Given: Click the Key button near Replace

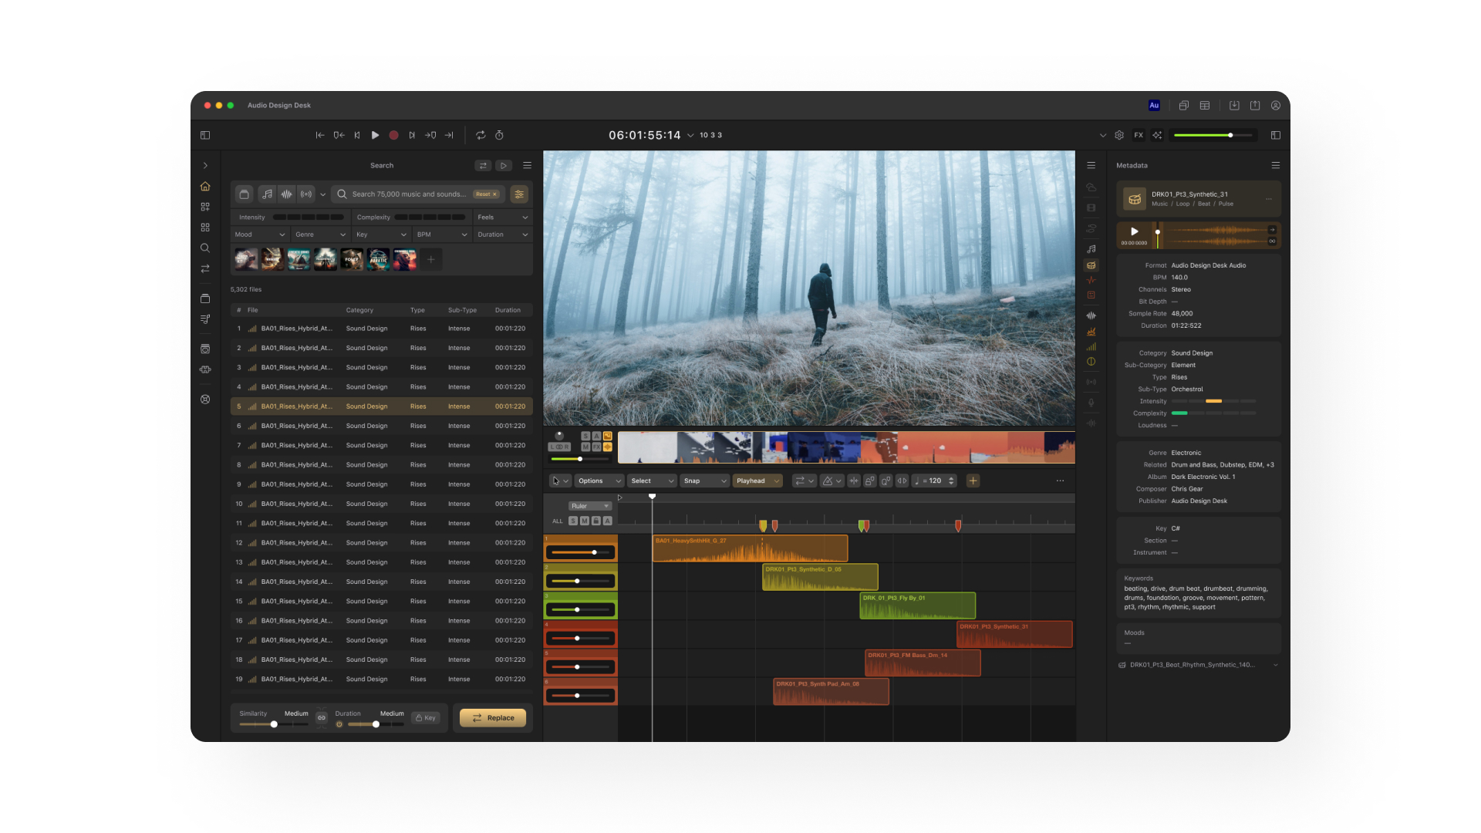Looking at the screenshot, I should [x=426, y=717].
